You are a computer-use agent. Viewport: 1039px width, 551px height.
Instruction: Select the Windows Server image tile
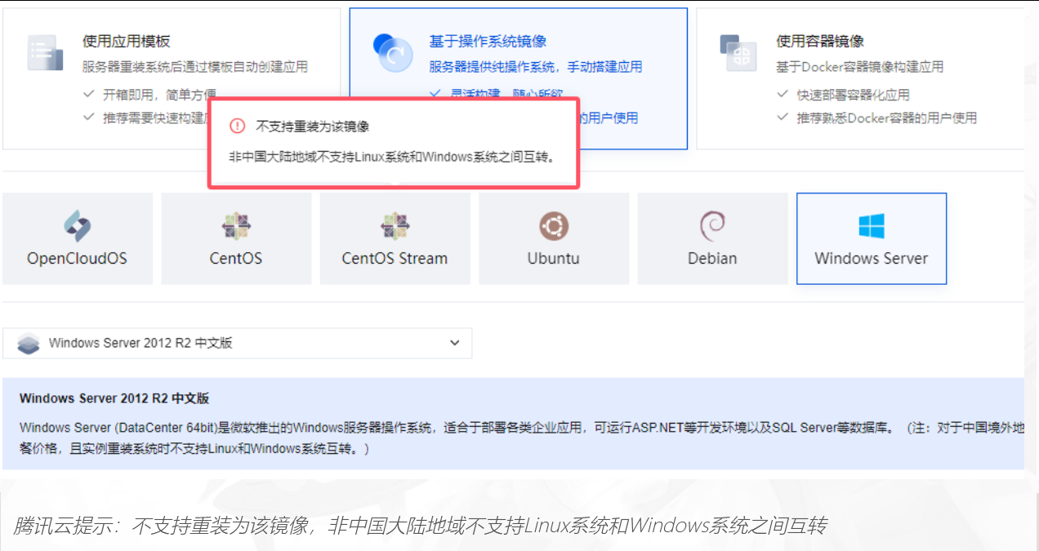point(872,238)
